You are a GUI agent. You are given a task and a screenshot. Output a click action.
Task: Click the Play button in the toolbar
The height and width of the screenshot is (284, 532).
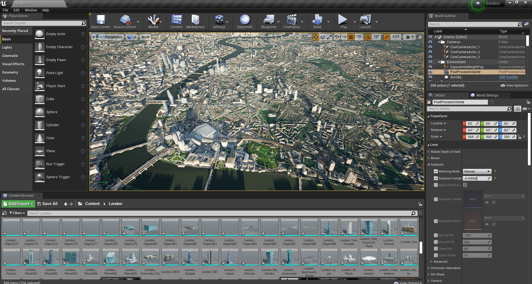tap(344, 22)
